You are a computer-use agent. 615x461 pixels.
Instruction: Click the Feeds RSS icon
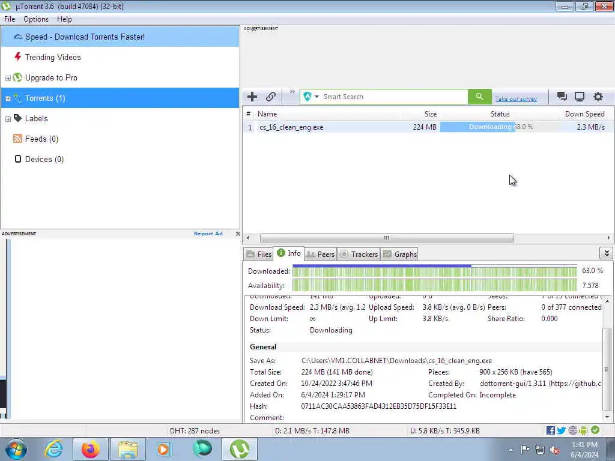click(17, 139)
